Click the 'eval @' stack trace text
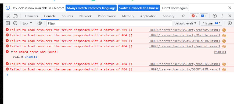Viewport: 234px width, 104px height. click(18, 57)
